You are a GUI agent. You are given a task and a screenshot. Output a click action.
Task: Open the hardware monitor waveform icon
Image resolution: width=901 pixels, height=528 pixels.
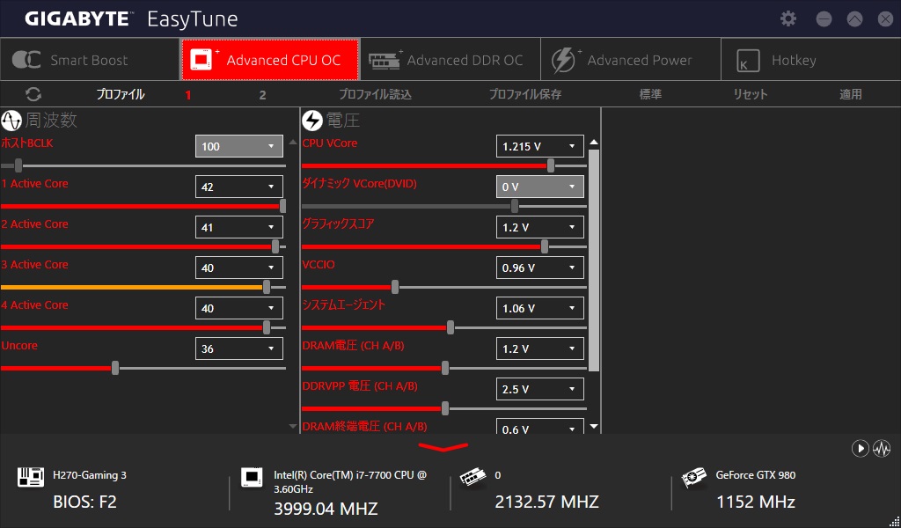coord(882,448)
